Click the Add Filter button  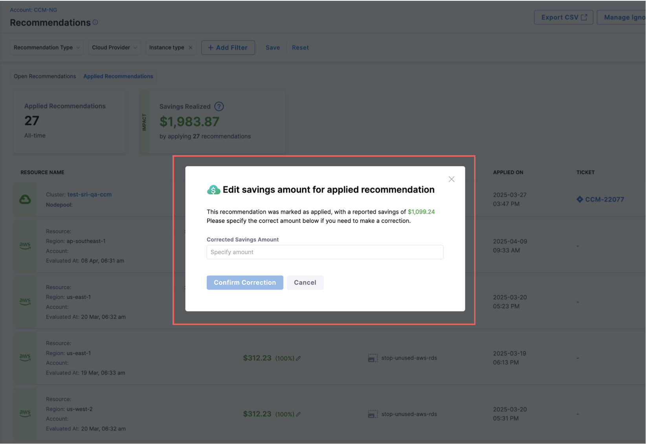point(228,48)
